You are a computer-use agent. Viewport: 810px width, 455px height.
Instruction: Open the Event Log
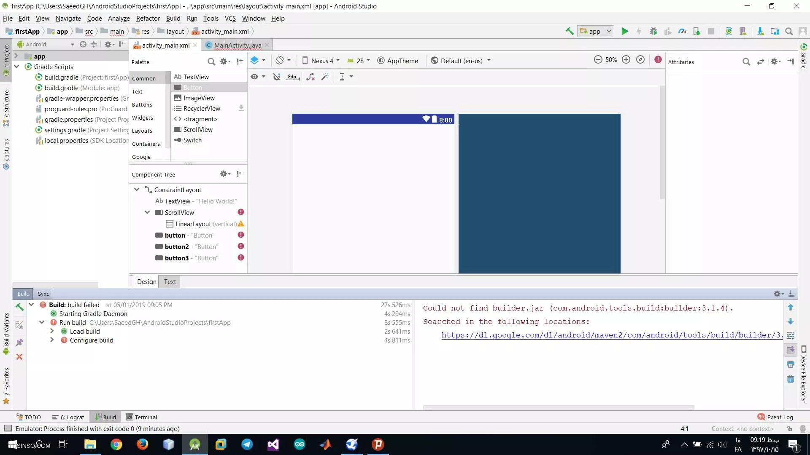(775, 417)
